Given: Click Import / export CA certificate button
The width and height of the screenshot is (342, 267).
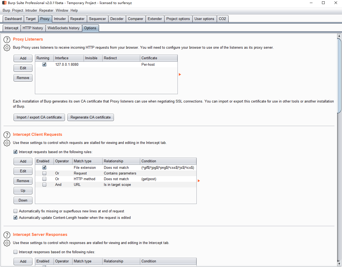Looking at the screenshot, I should pyautogui.click(x=39, y=117).
